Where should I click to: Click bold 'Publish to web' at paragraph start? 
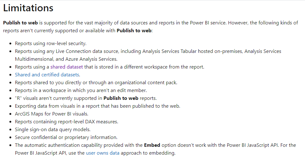click(20, 23)
